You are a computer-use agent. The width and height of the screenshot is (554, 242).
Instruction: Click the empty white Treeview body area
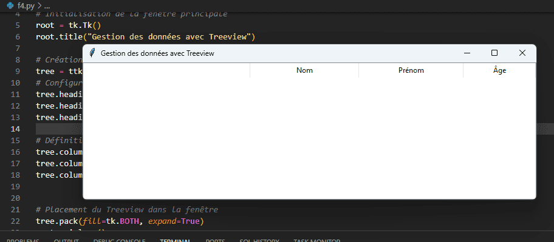(310, 138)
